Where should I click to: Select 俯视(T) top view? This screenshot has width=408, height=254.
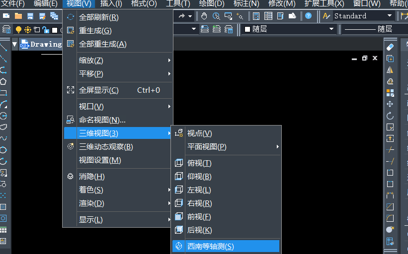point(227,163)
